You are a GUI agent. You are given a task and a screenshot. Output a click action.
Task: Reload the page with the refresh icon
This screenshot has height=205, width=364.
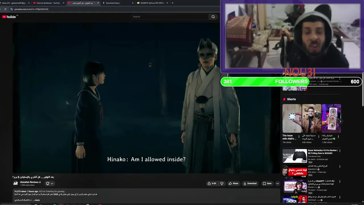(5, 9)
